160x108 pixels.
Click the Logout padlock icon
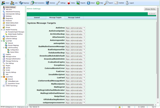pos(127,3)
